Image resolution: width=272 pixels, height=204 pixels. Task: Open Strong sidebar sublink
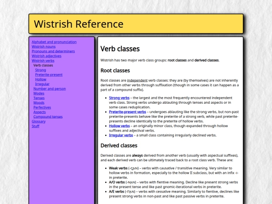pos(41,70)
